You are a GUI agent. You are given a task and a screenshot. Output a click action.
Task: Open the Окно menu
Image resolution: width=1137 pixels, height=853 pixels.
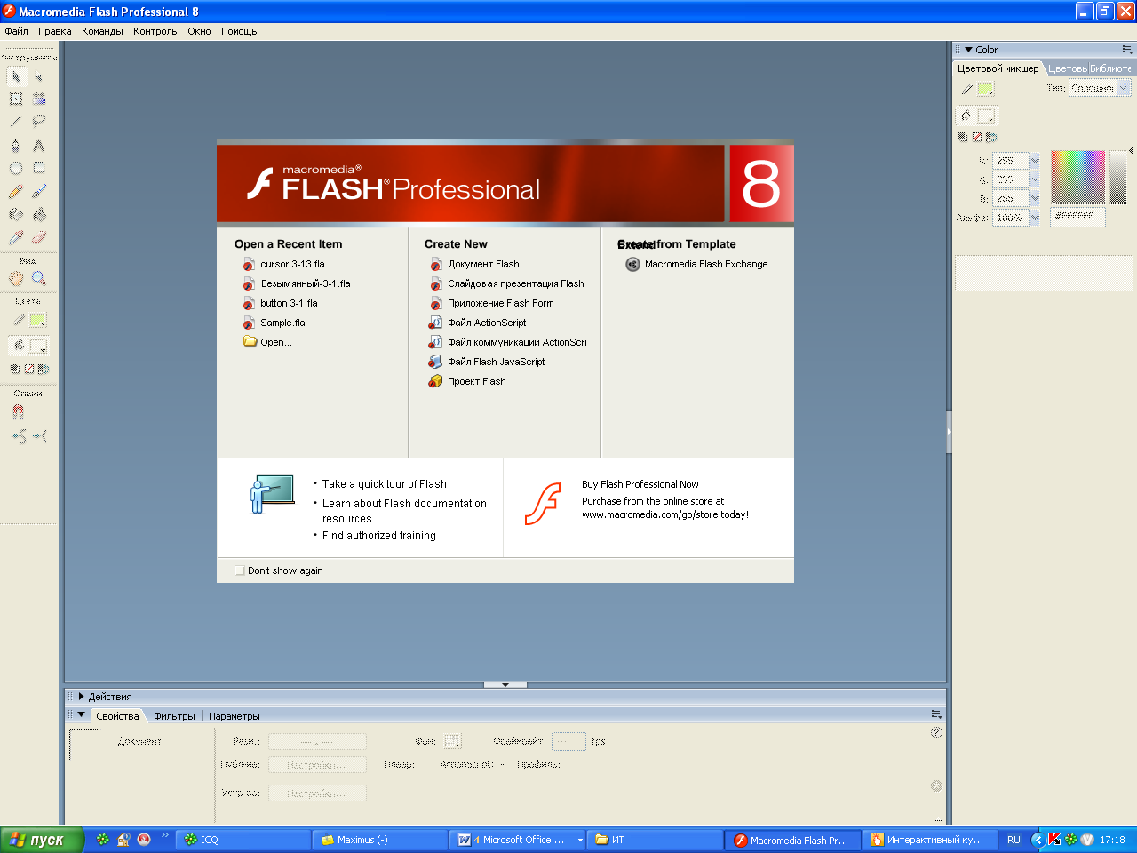199,31
